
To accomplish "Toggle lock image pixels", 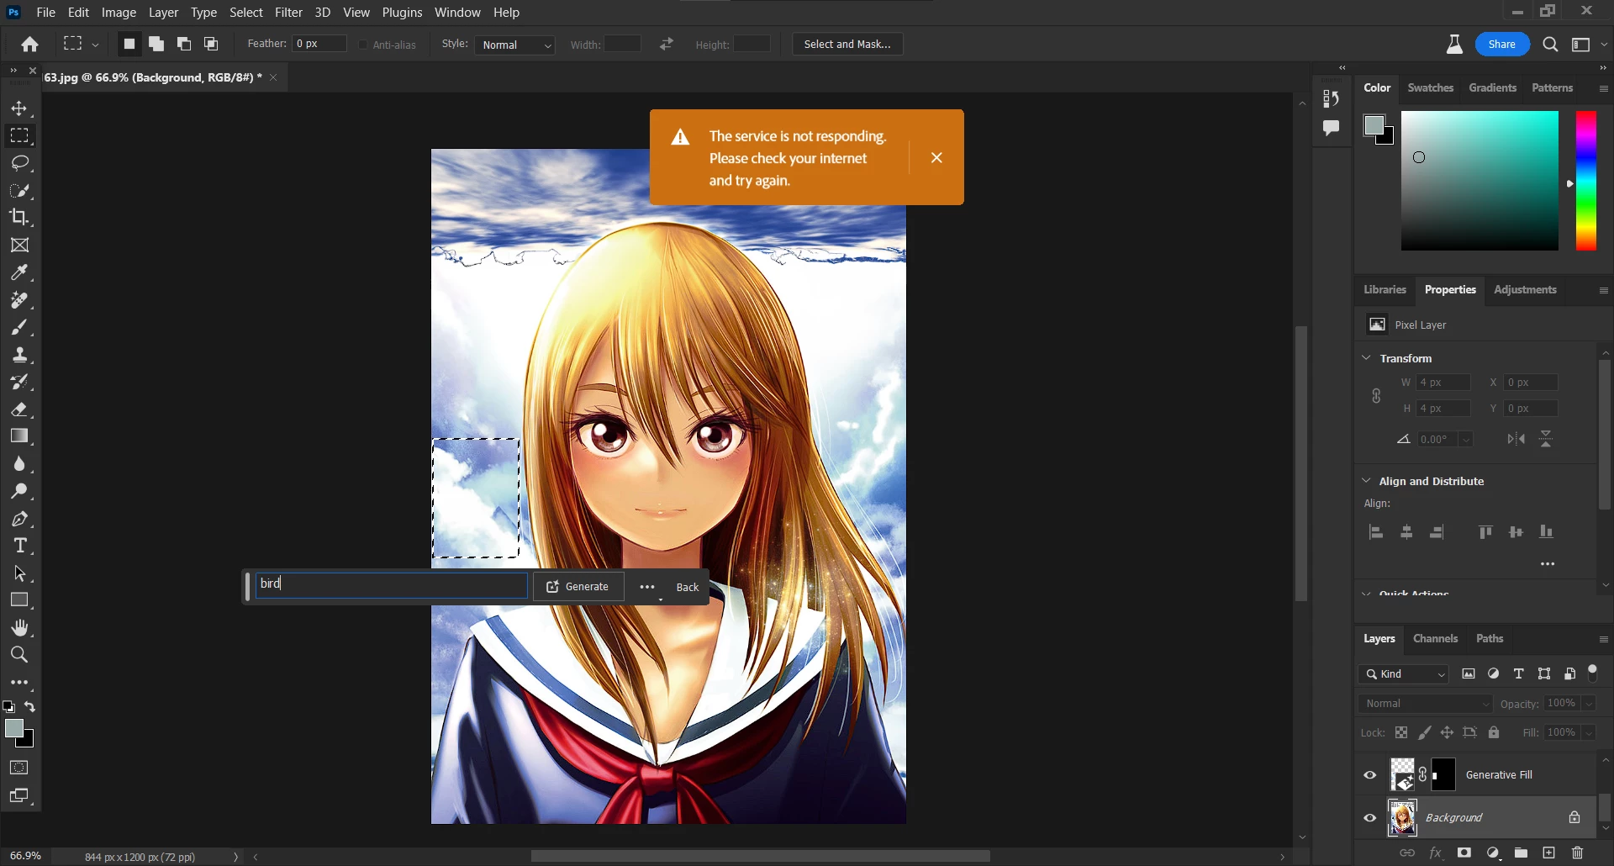I will 1425,733.
